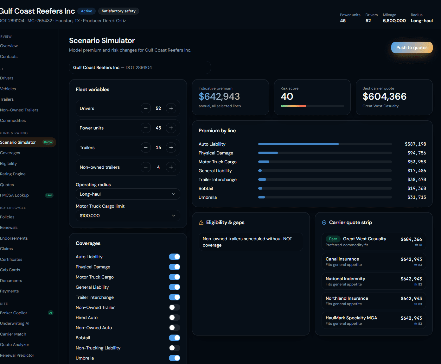Click the Satisfactory safety badge
The width and height of the screenshot is (441, 364).
click(118, 11)
